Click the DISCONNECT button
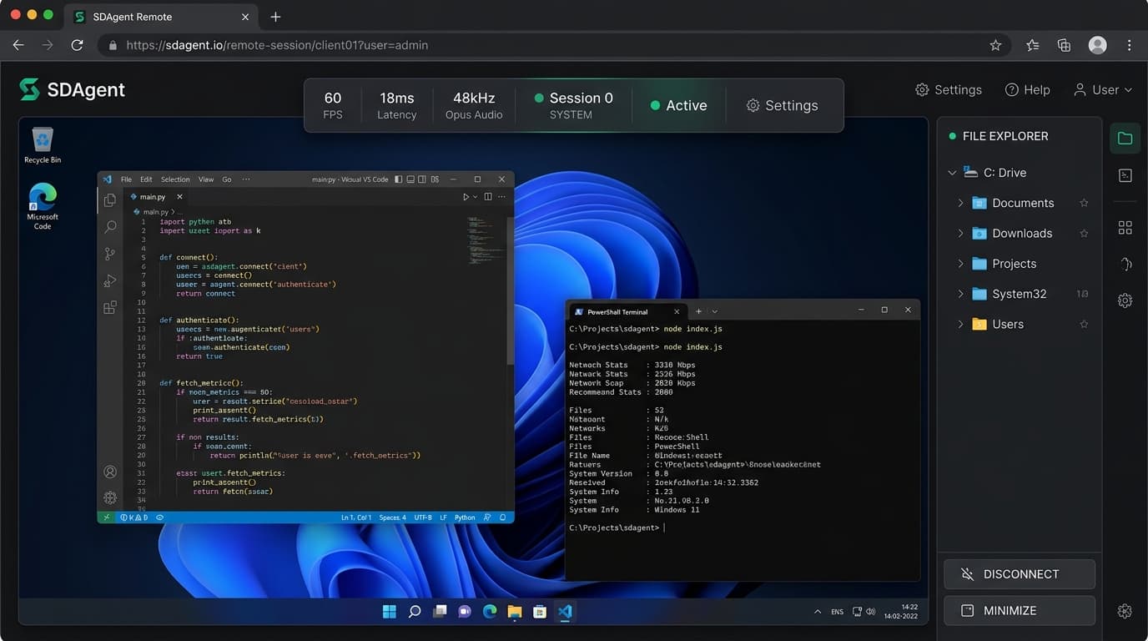The image size is (1148, 641). point(1020,574)
